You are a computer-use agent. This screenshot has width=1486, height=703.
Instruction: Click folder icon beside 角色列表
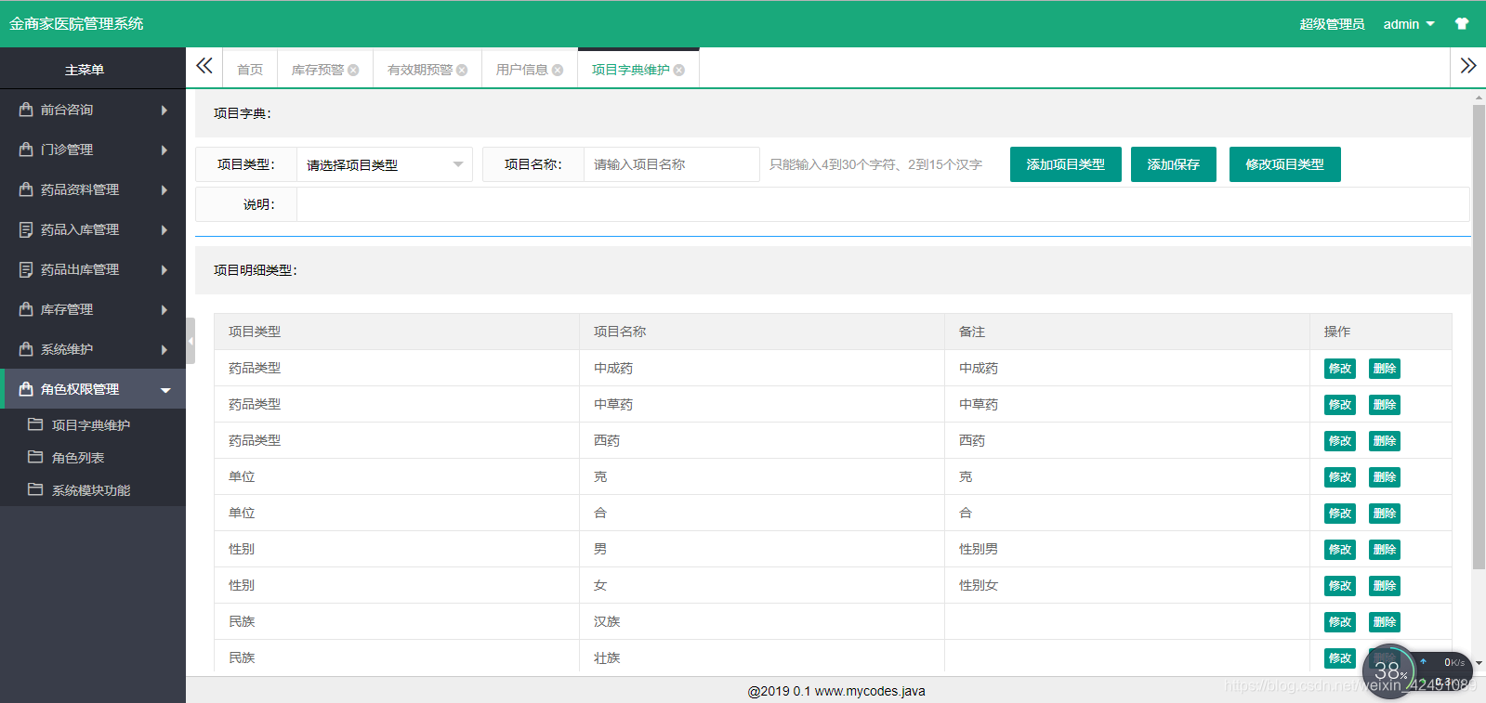(35, 457)
